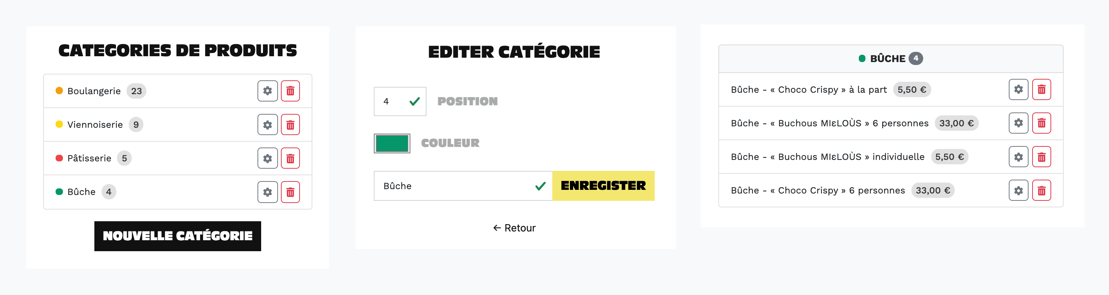Image resolution: width=1109 pixels, height=295 pixels.
Task: Edit the Choco Crispy à la part product
Action: click(1018, 89)
